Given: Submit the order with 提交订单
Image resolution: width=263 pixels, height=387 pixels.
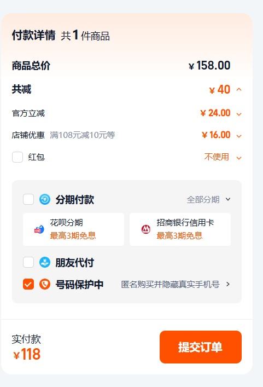Looking at the screenshot, I should (x=200, y=347).
